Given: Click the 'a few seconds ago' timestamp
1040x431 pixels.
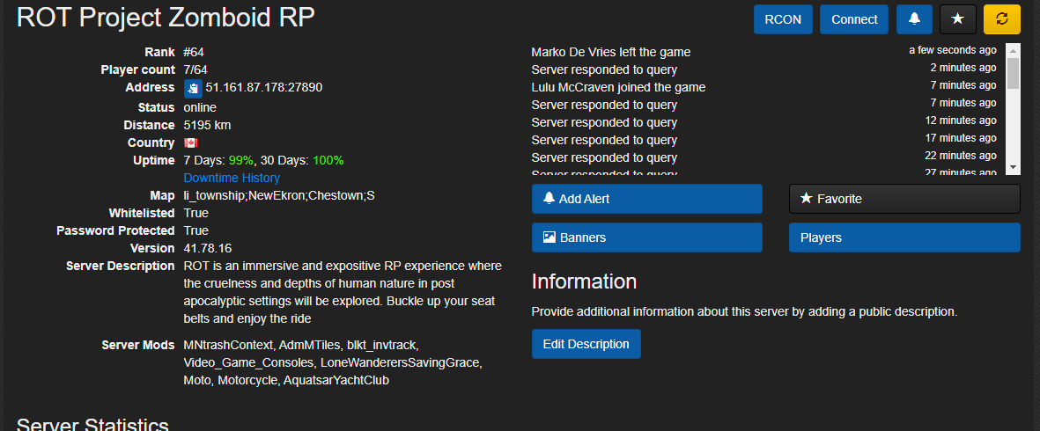Looking at the screenshot, I should pyautogui.click(x=953, y=50).
